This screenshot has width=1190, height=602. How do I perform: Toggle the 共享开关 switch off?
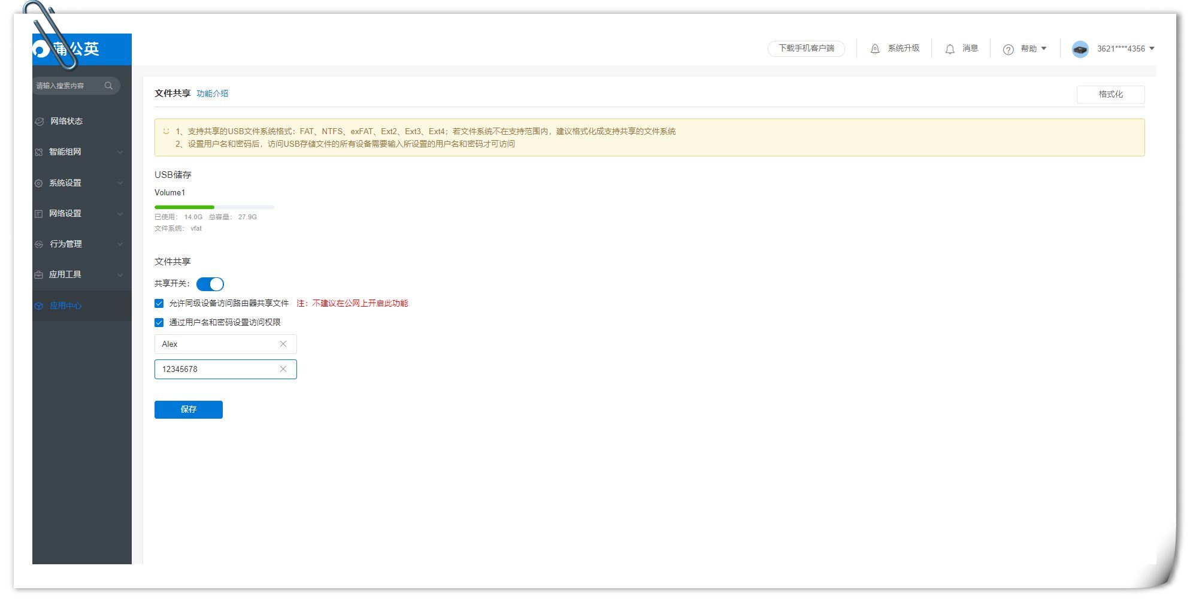click(210, 284)
